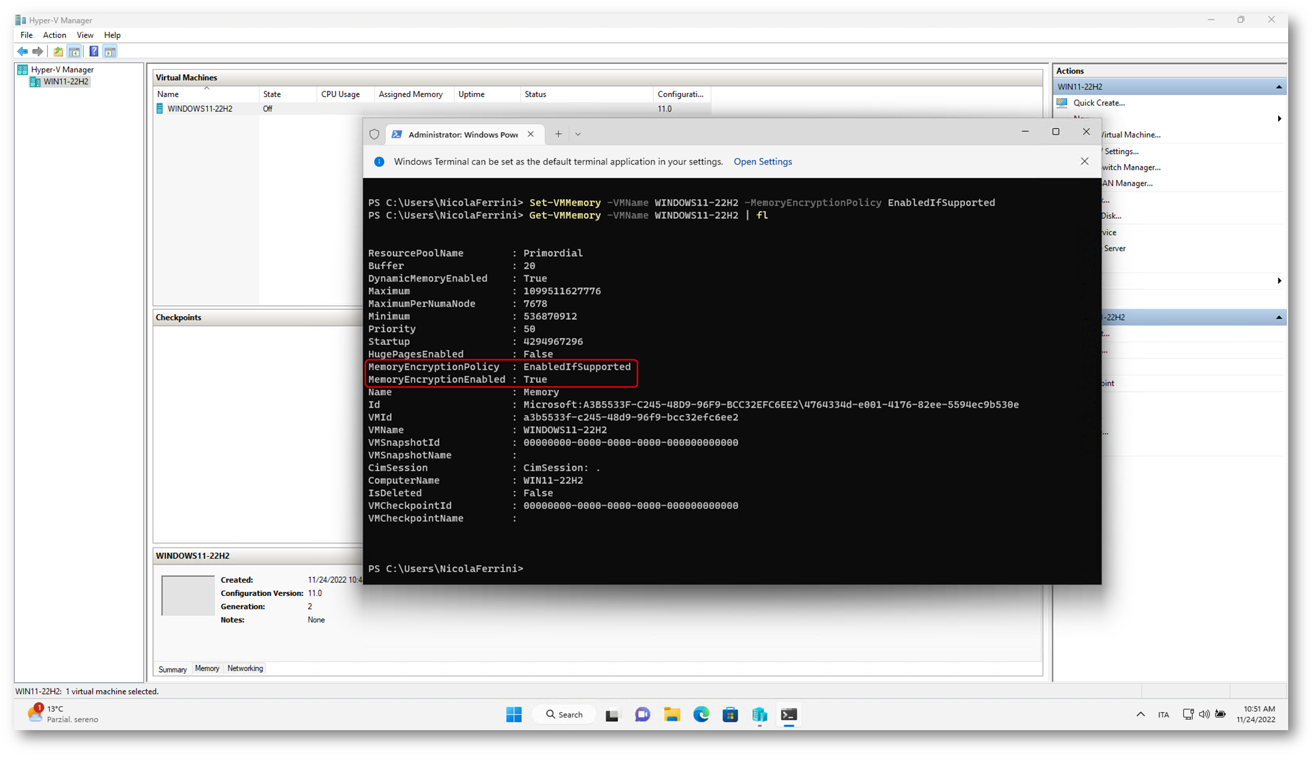Collapse the WIN11-22H2 section in Actions pane
Viewport: 1316px width, 758px height.
(1278, 87)
